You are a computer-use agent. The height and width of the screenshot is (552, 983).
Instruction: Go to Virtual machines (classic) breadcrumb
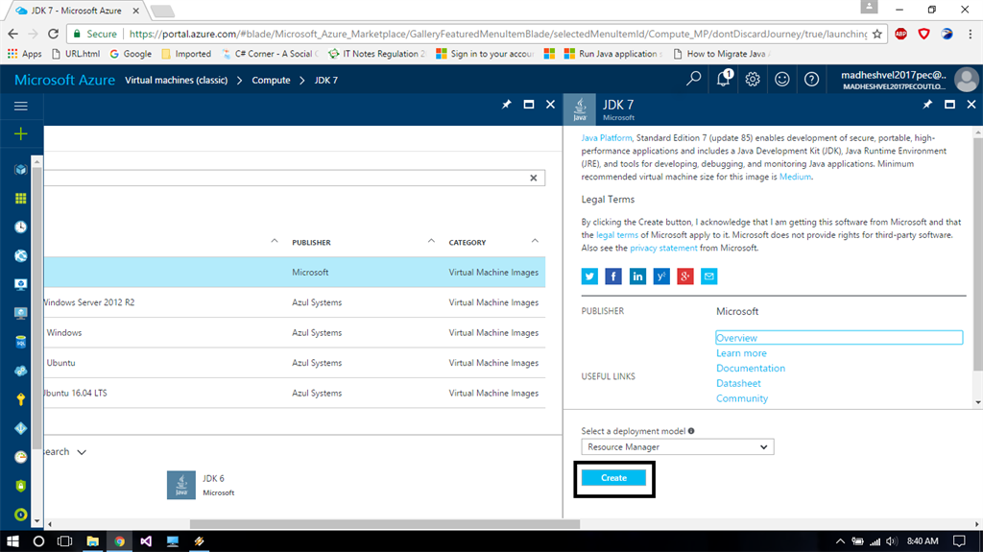pyautogui.click(x=177, y=80)
